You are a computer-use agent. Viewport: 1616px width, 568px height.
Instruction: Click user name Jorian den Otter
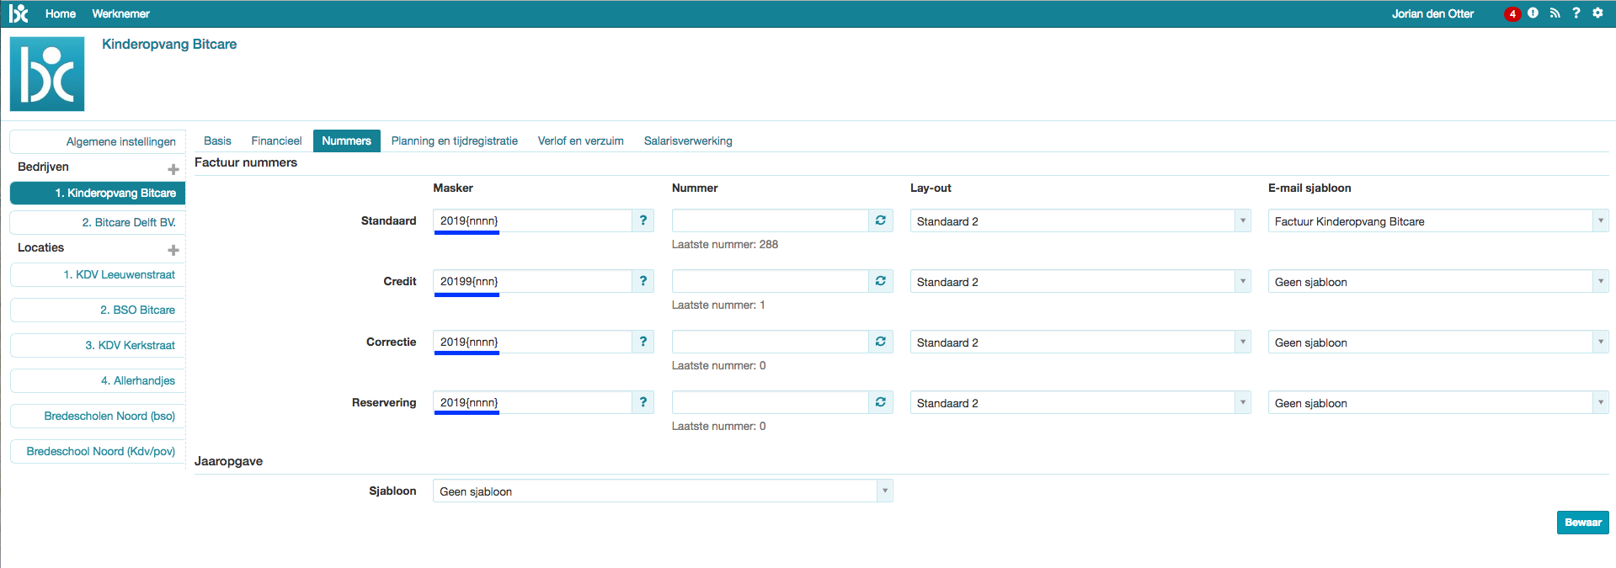pyautogui.click(x=1432, y=13)
